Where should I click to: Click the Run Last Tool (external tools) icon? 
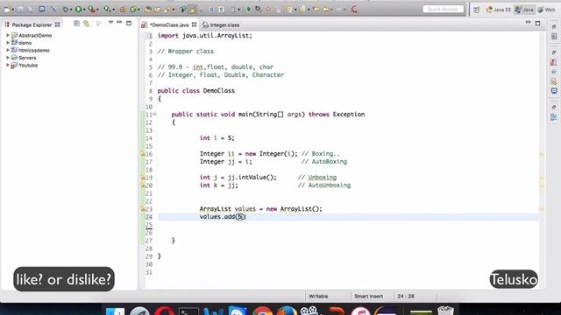pyautogui.click(x=92, y=10)
